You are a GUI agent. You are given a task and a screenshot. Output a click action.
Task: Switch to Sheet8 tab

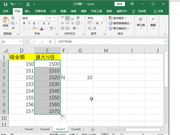pos(45,129)
